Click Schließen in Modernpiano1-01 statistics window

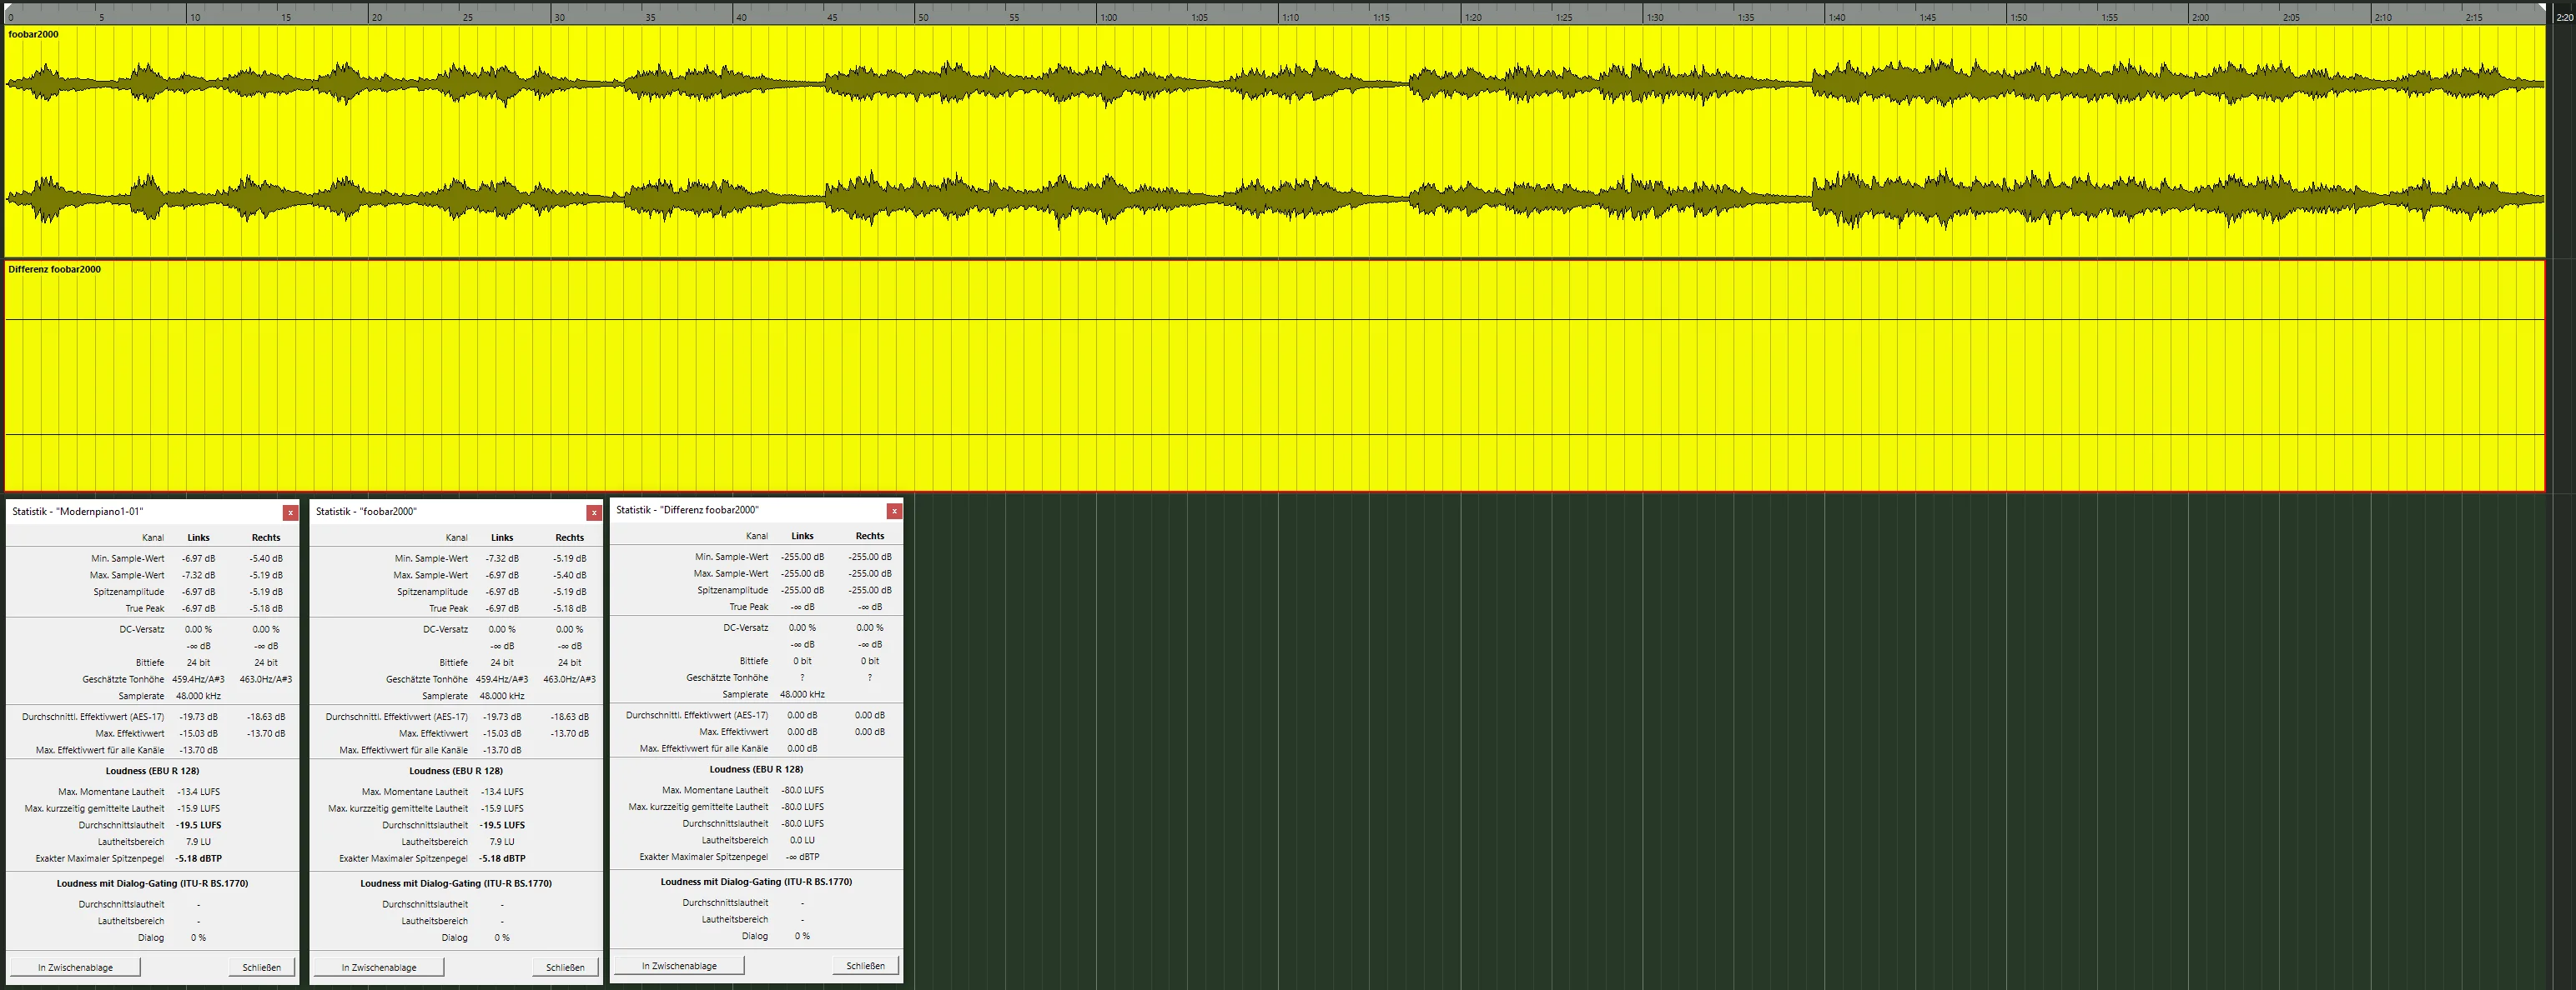262,967
